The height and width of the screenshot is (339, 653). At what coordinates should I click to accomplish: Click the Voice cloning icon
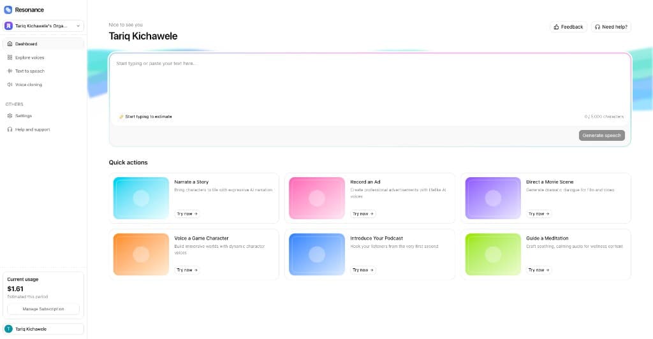click(10, 84)
